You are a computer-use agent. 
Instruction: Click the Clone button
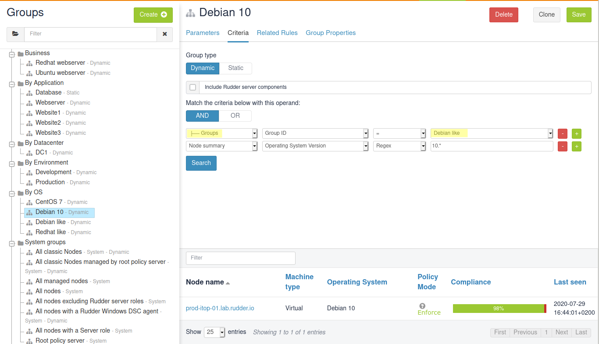[x=546, y=14]
